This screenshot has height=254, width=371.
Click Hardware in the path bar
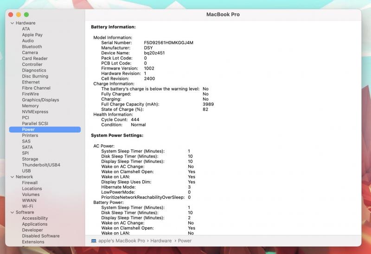161,241
